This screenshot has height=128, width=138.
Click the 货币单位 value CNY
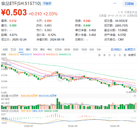pyautogui.click(x=121, y=40)
